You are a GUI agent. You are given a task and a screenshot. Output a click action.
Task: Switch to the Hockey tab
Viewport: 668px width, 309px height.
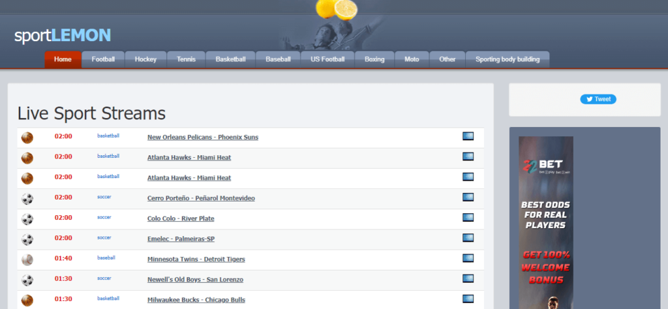coord(145,59)
